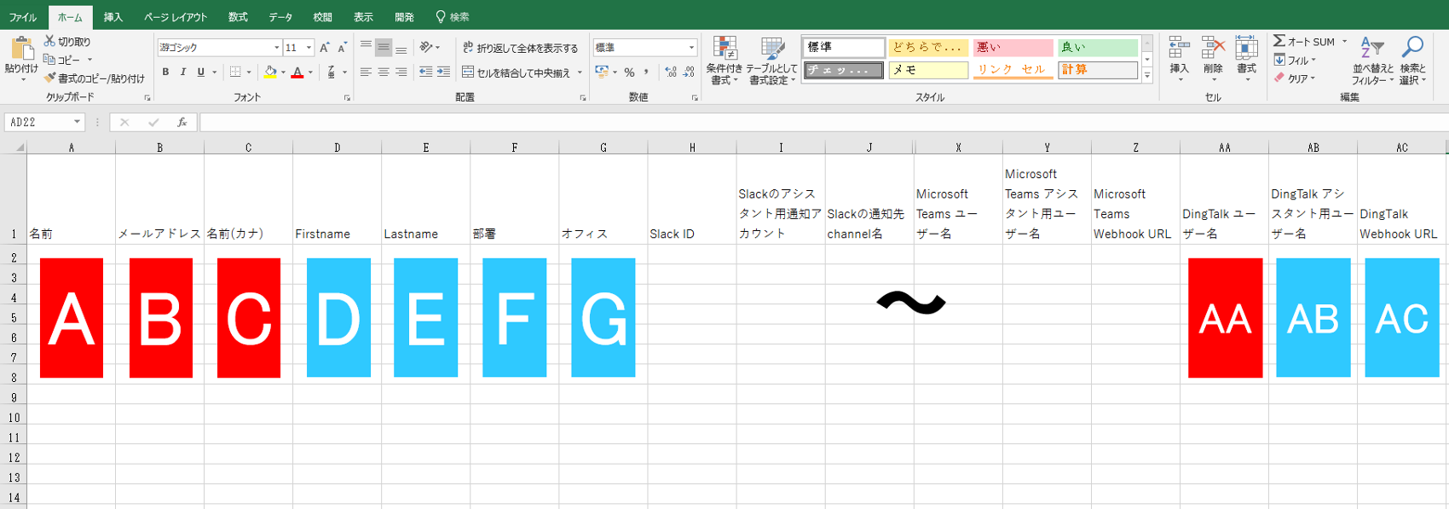Apply the yellow fill color bucket
The width and height of the screenshot is (1449, 509).
point(270,72)
